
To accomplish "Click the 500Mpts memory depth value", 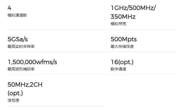I will click(x=123, y=39).
